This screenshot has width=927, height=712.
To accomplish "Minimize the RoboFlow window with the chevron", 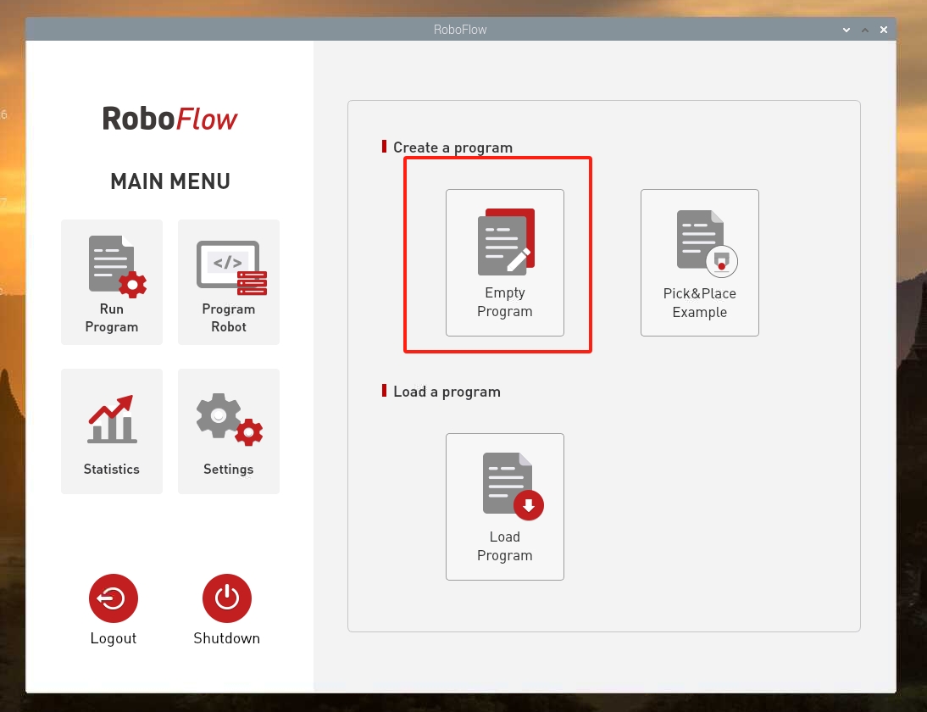I will pyautogui.click(x=846, y=30).
